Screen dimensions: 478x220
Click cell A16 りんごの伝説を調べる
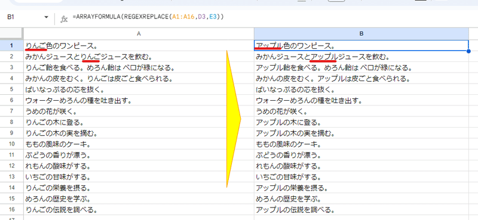[x=139, y=210]
